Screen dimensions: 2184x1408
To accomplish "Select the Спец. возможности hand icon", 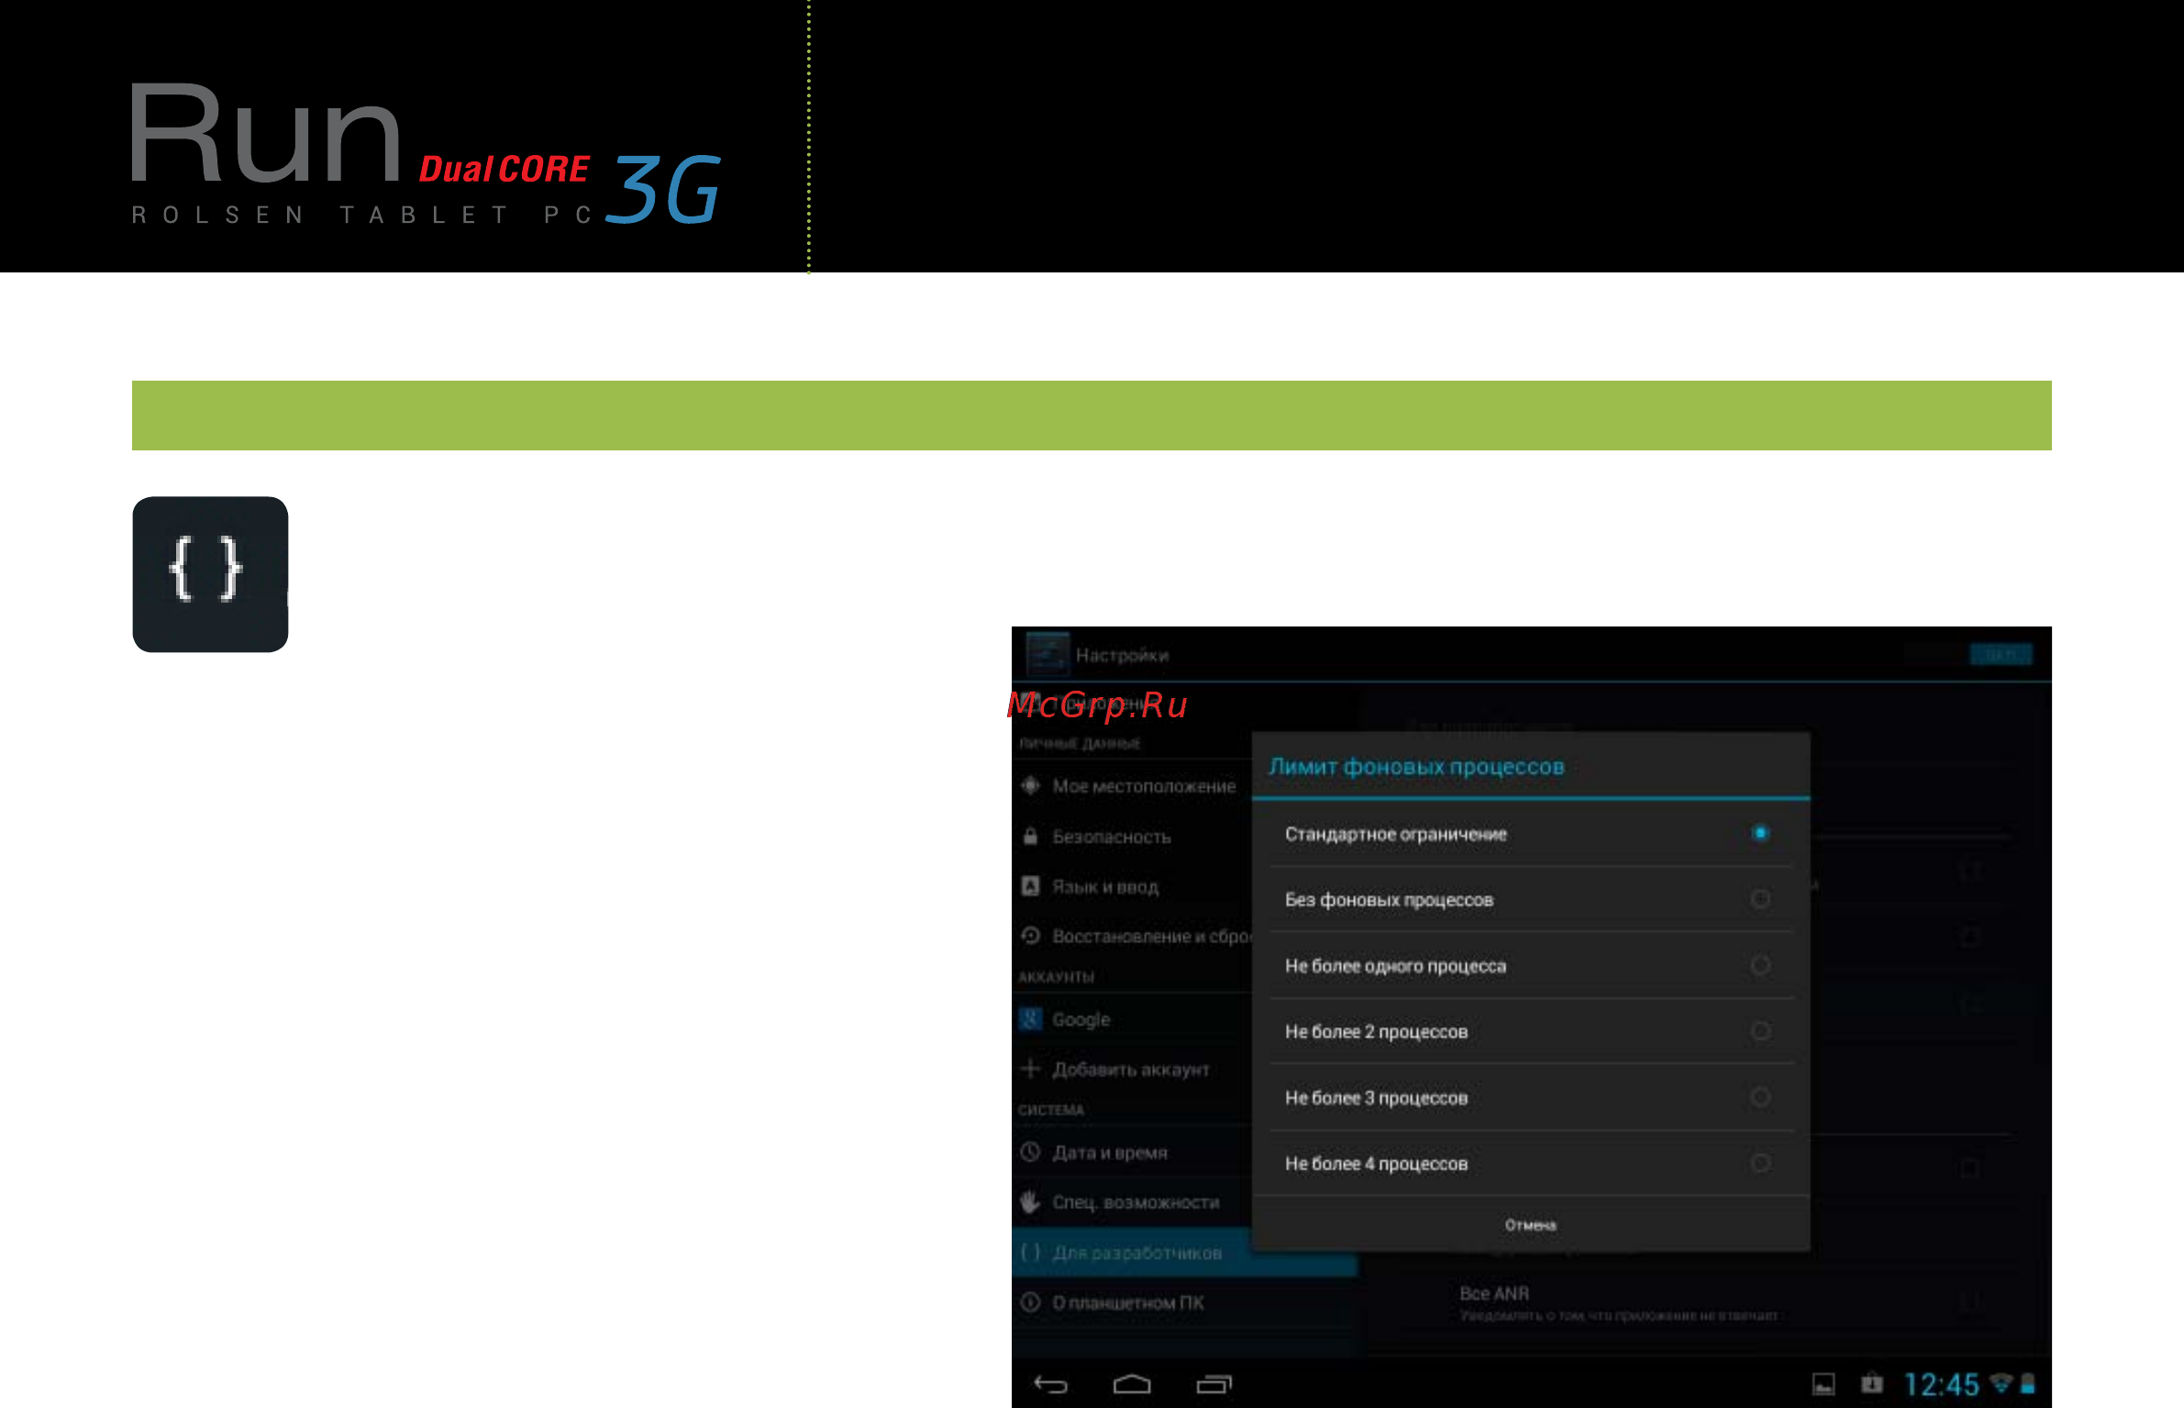I will (x=1031, y=1202).
